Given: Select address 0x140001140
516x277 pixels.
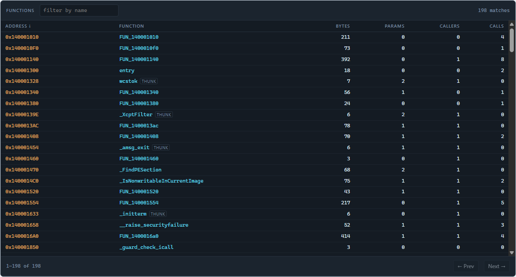Looking at the screenshot, I should 22,60.
